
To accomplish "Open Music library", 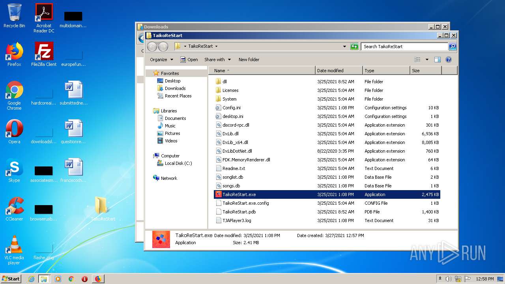I will point(170,126).
